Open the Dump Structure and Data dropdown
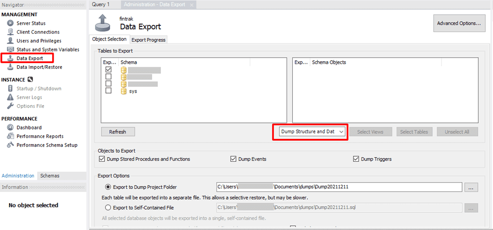Image resolution: width=493 pixels, height=230 pixels. click(312, 132)
